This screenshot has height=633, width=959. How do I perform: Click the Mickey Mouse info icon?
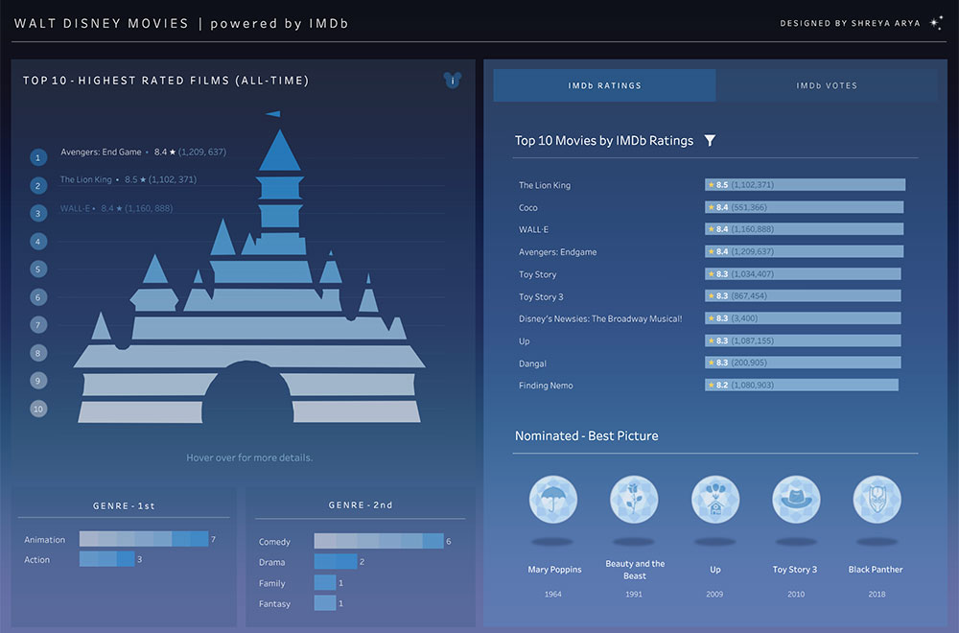[x=453, y=81]
